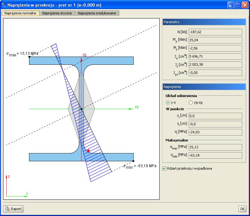Click the Mz [kNm] field showing -2,56

coord(215,48)
